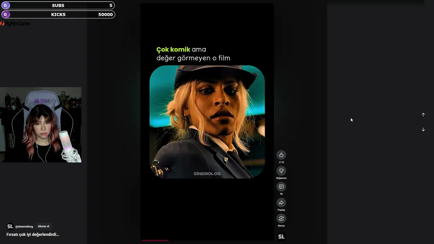Viewport: 434px width, 244px height.
Task: Go to next short with down arrow
Action: (423, 129)
